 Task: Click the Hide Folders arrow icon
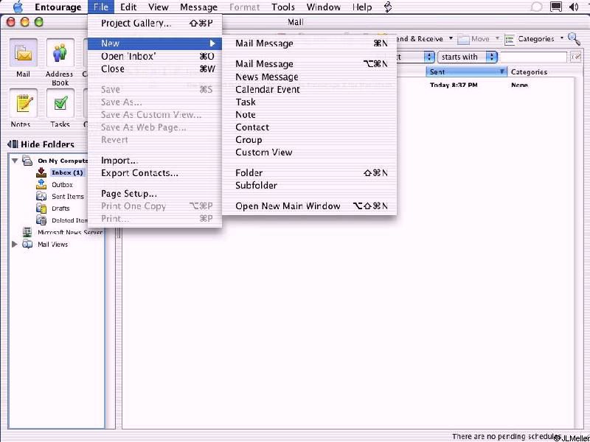13,144
